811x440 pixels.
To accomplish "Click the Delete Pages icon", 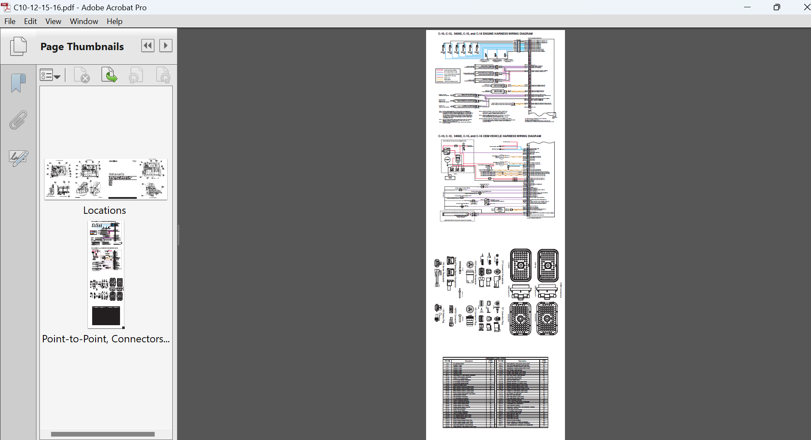I will tap(82, 75).
